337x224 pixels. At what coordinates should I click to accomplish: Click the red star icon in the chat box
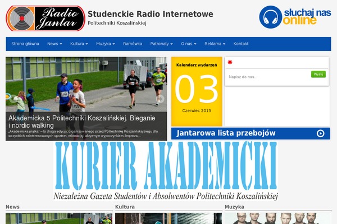pyautogui.click(x=230, y=62)
